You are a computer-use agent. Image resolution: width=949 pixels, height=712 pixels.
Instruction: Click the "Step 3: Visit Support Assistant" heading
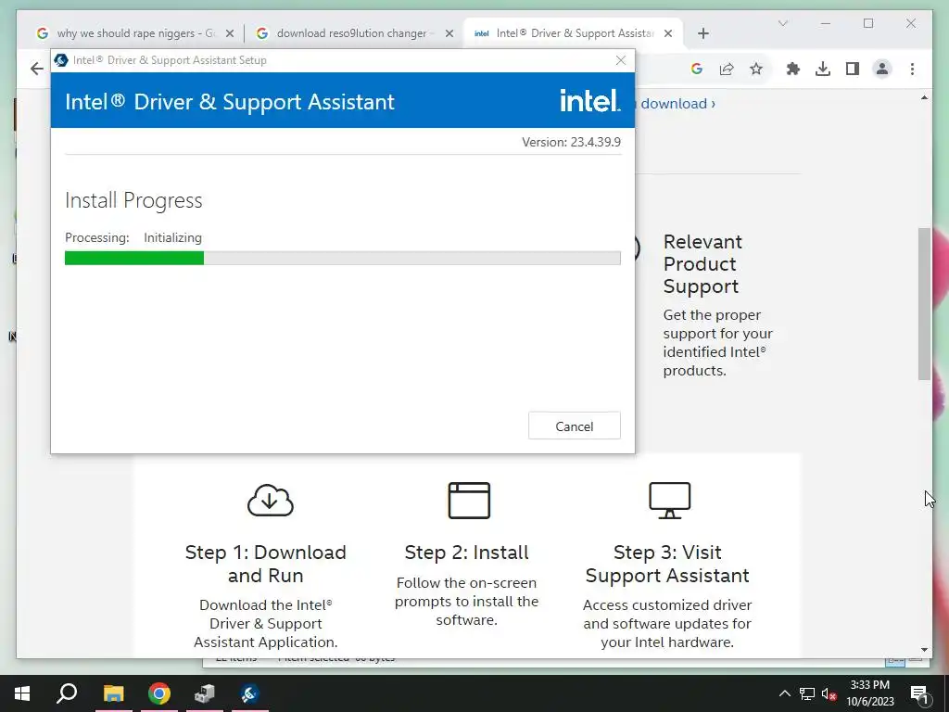(x=667, y=564)
